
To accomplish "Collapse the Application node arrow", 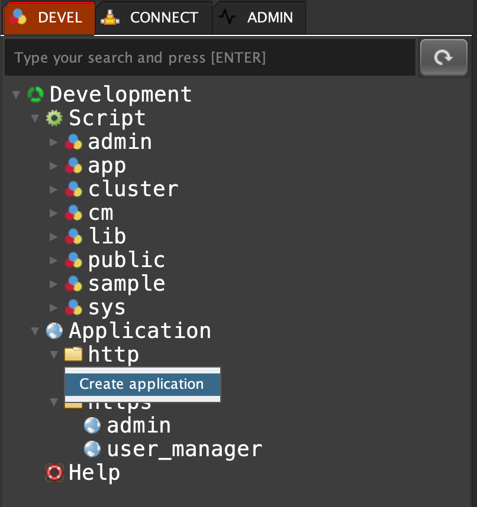I will coord(35,331).
